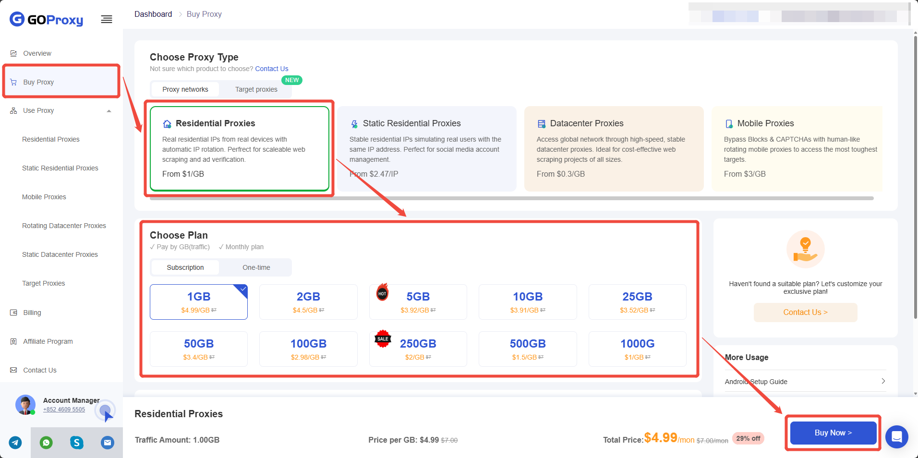Toggle the sidebar hamburger menu icon
Screen dimensions: 918x458
click(x=107, y=19)
